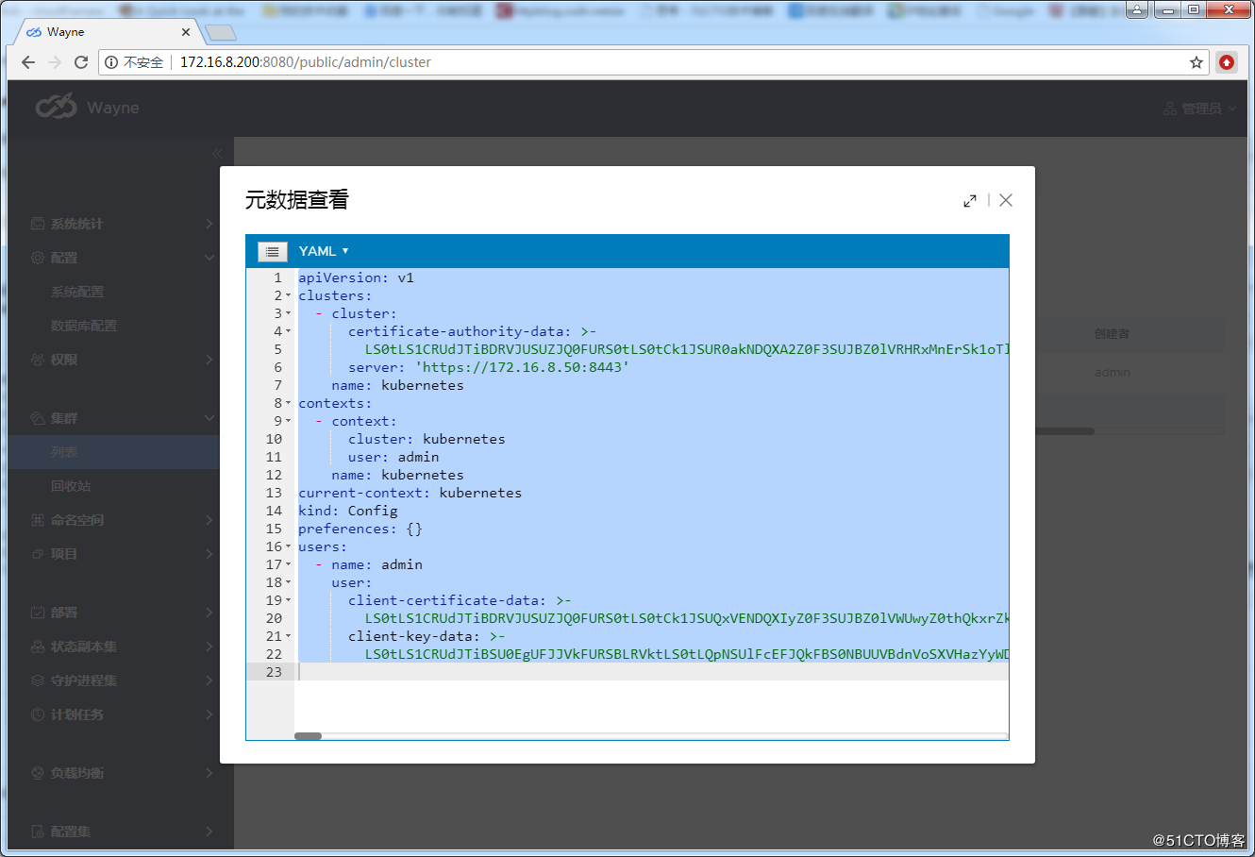Image resolution: width=1255 pixels, height=857 pixels.
Task: Collapse the user name fold arrow on line 17
Action: coord(289,564)
